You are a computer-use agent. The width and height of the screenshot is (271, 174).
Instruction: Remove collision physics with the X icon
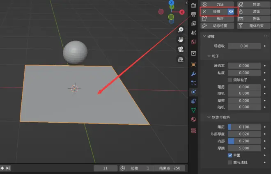[204, 11]
